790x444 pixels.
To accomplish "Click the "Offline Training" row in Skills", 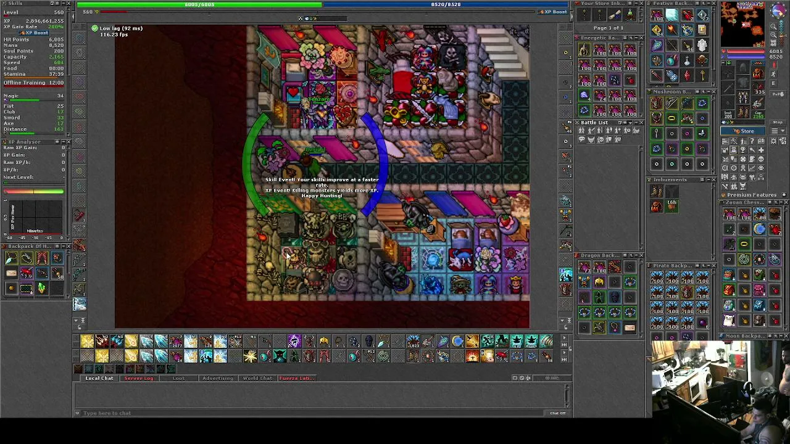I will pos(33,83).
